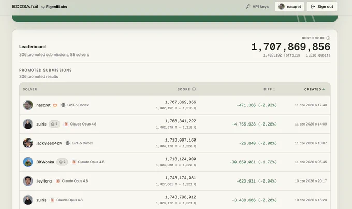Click OpenAI icon in jackylee0424's row
The image size is (352, 209).
[x=68, y=143]
